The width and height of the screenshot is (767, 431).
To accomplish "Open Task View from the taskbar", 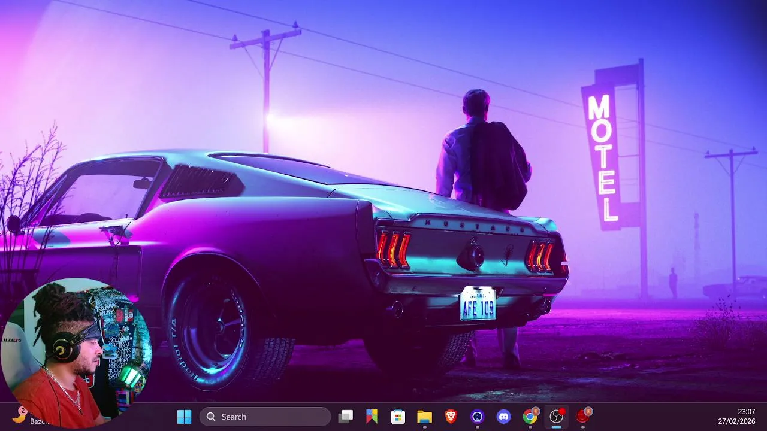I will pyautogui.click(x=346, y=417).
